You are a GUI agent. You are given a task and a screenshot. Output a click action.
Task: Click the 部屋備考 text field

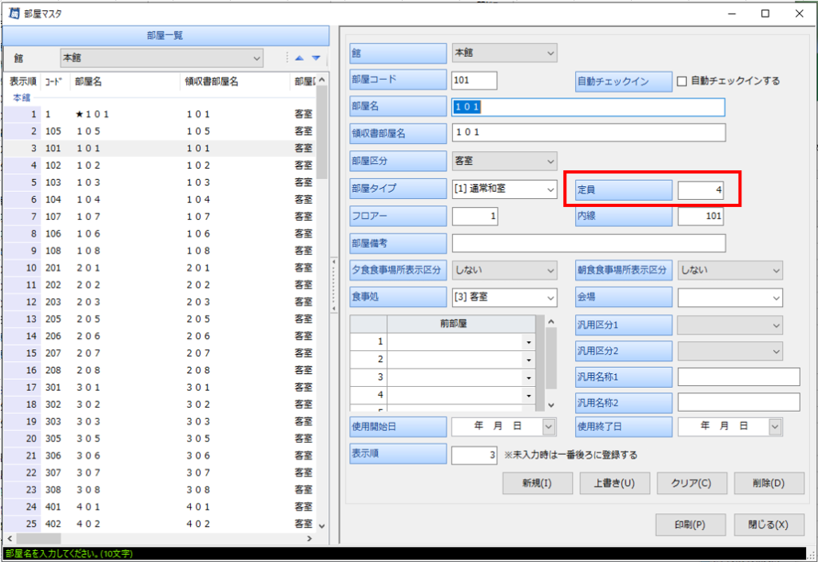click(588, 243)
